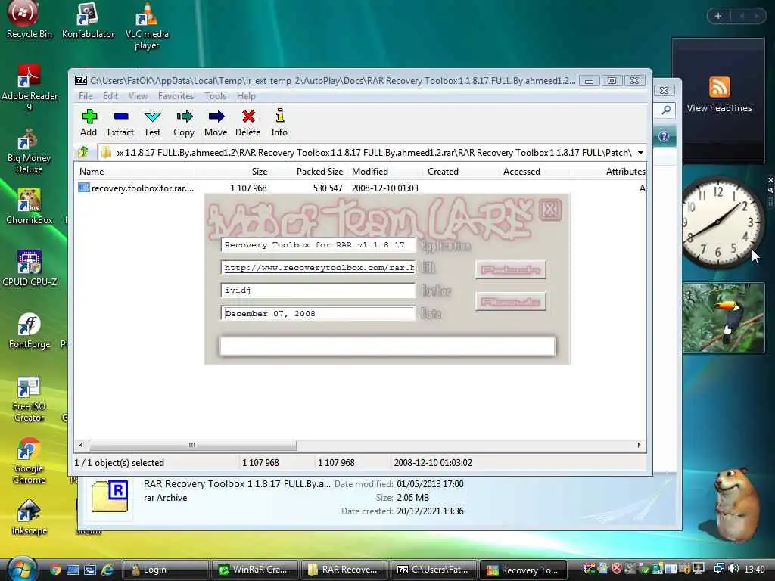Sort by the Size column header

coord(260,172)
